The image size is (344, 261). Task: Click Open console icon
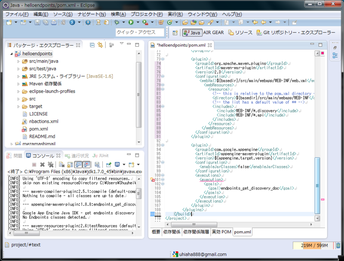click(132, 165)
